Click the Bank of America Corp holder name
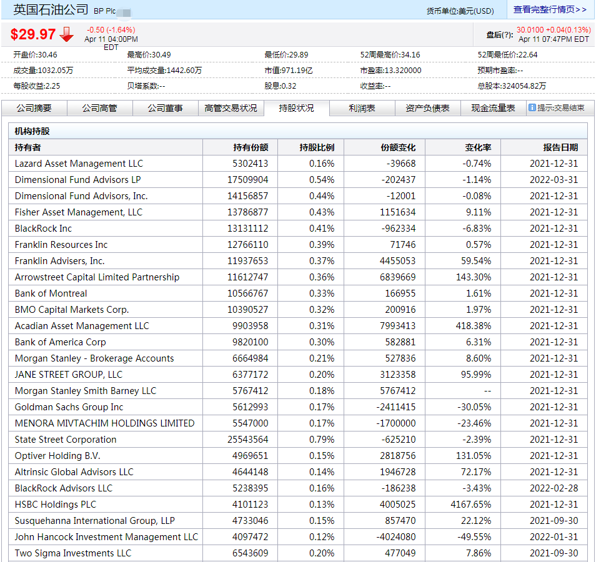Viewport: 596px width, 562px height. click(x=61, y=342)
